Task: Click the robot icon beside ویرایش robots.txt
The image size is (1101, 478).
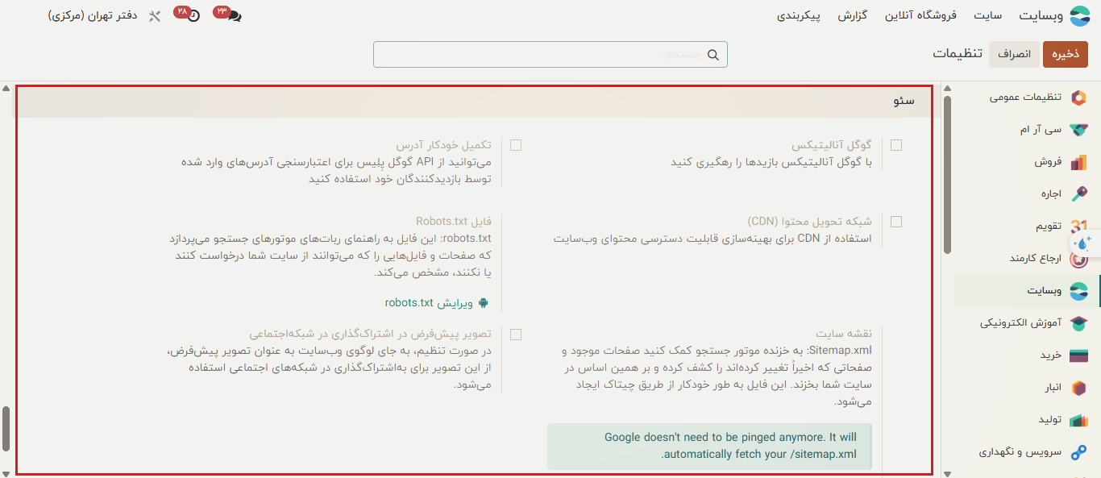Action: (x=483, y=303)
